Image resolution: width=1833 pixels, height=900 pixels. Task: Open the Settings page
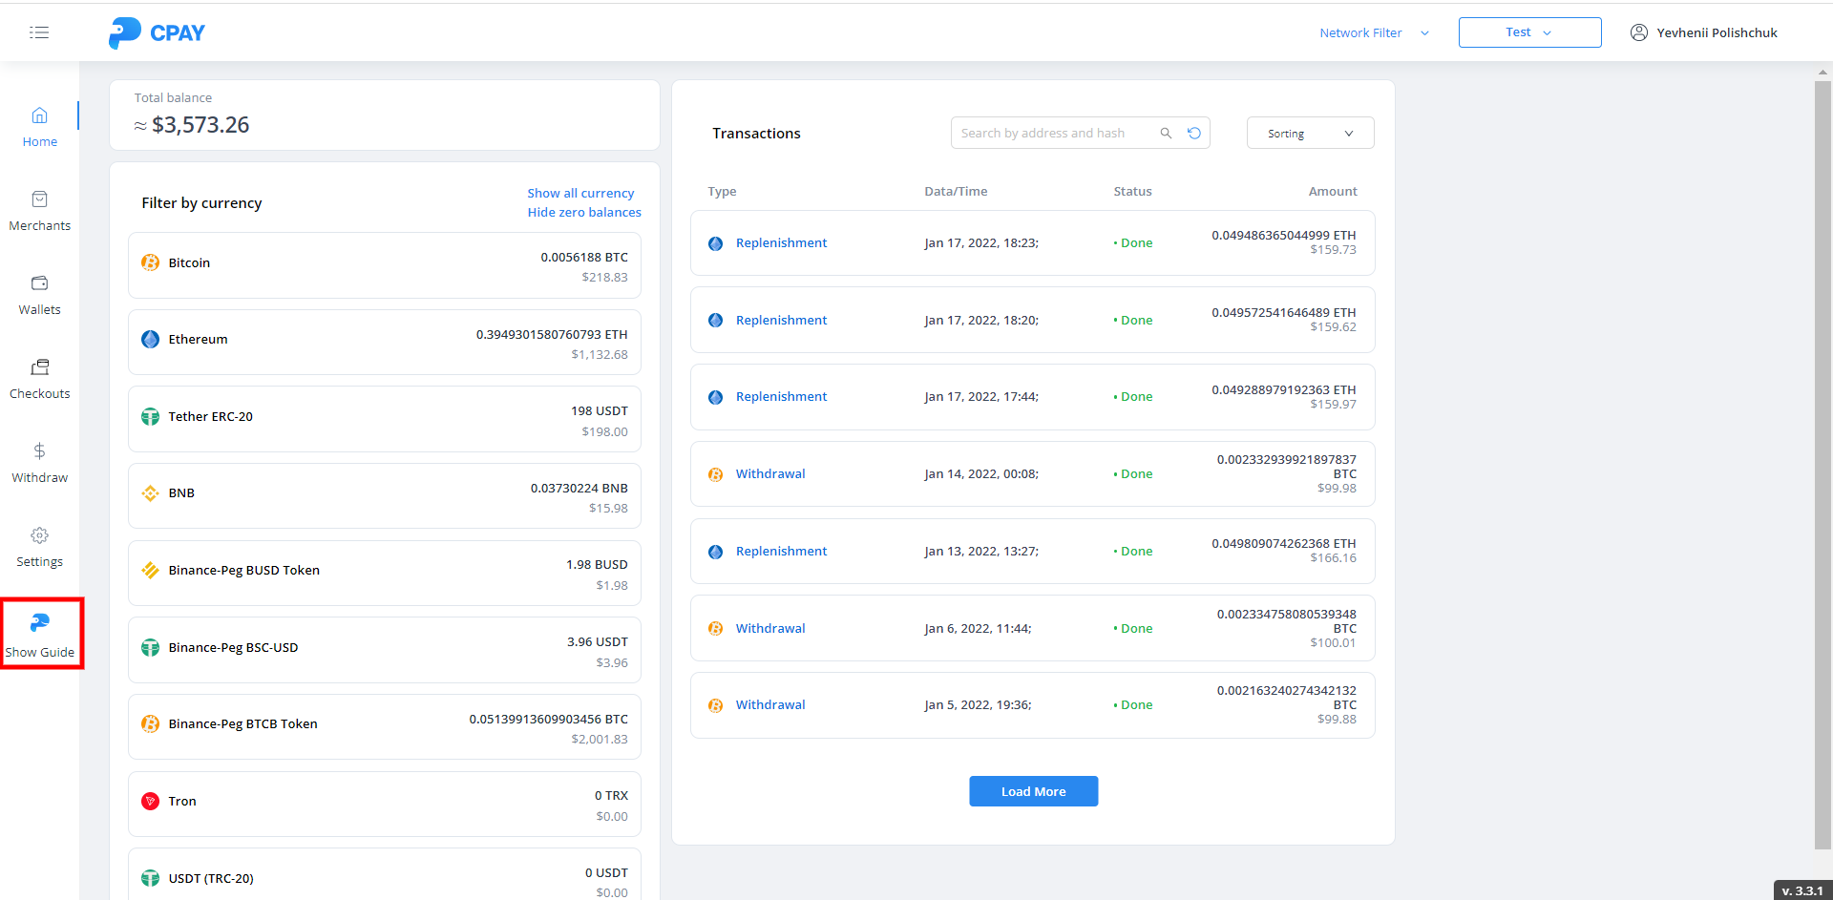click(x=40, y=546)
